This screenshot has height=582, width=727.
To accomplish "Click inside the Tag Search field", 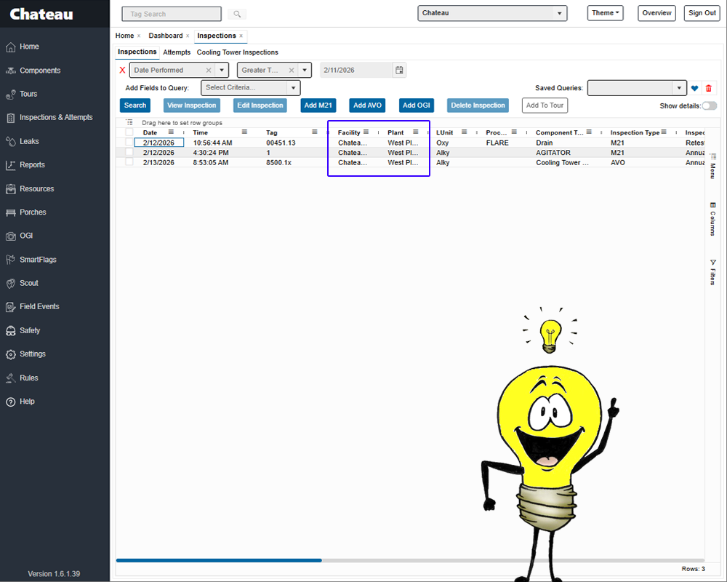I will click(171, 14).
